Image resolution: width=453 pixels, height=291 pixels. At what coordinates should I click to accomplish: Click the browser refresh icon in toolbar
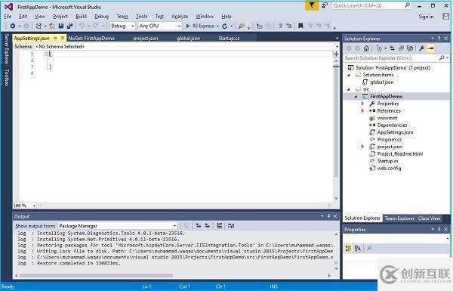coord(225,26)
